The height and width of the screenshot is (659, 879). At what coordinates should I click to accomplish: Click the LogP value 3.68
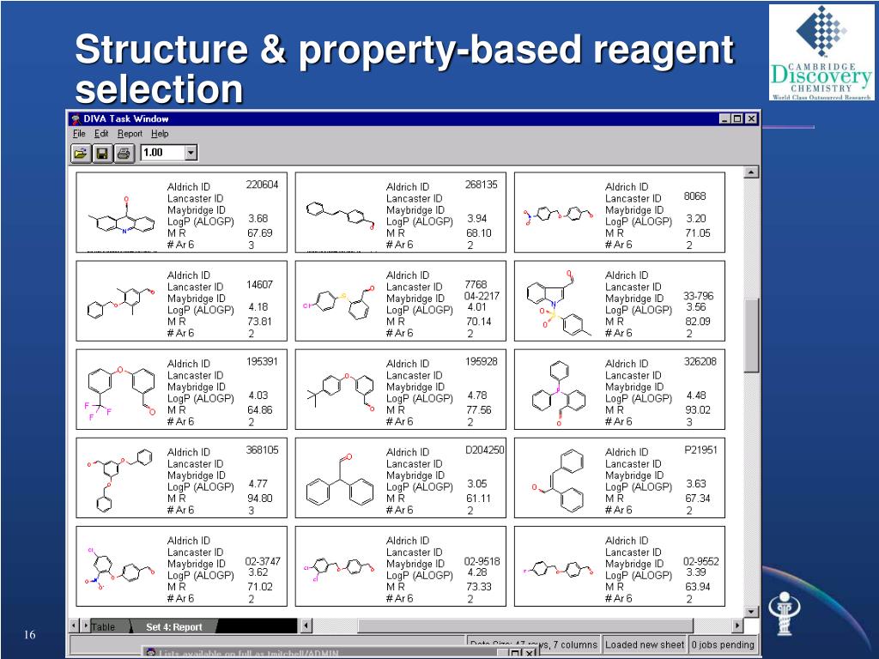pyautogui.click(x=258, y=219)
